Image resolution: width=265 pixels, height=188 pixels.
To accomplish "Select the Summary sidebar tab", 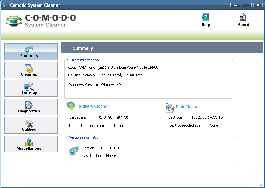I will 31,52.
